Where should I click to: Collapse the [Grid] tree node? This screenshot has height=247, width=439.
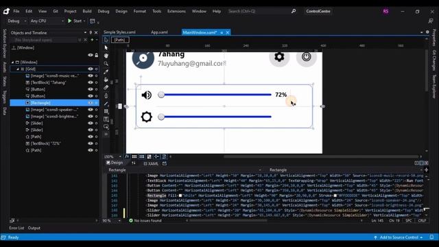18,69
